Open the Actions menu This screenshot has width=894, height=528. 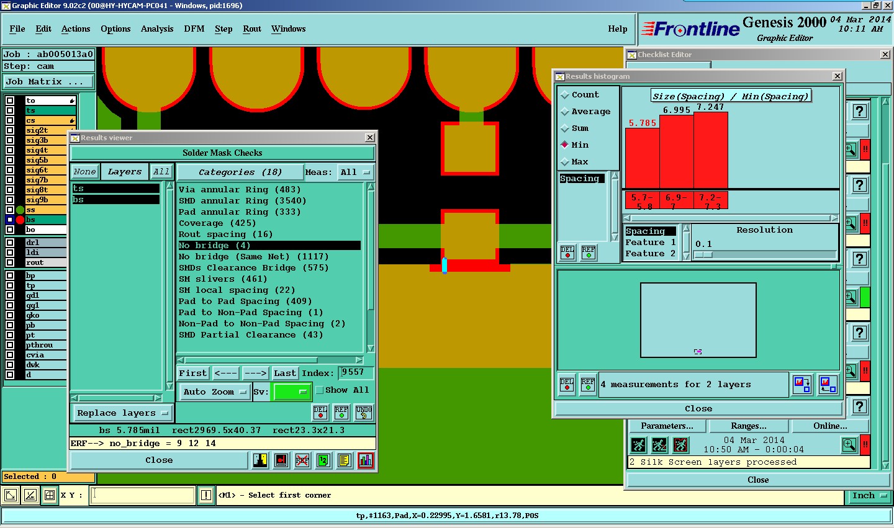click(x=76, y=29)
